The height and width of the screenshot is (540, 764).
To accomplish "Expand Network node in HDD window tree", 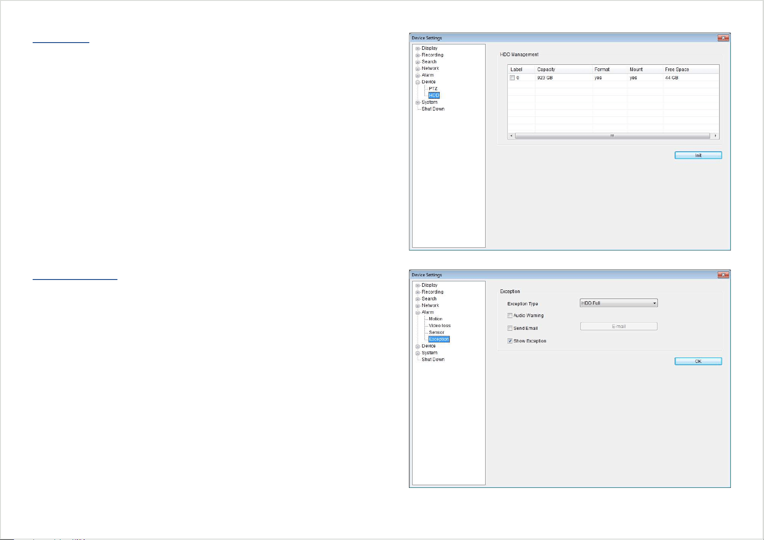I will click(x=418, y=69).
